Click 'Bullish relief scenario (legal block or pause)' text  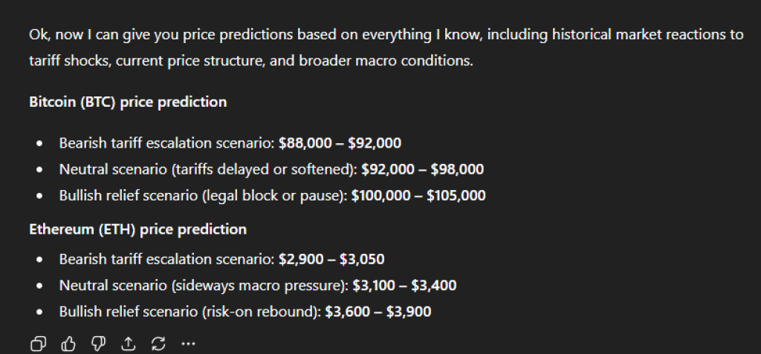click(204, 196)
